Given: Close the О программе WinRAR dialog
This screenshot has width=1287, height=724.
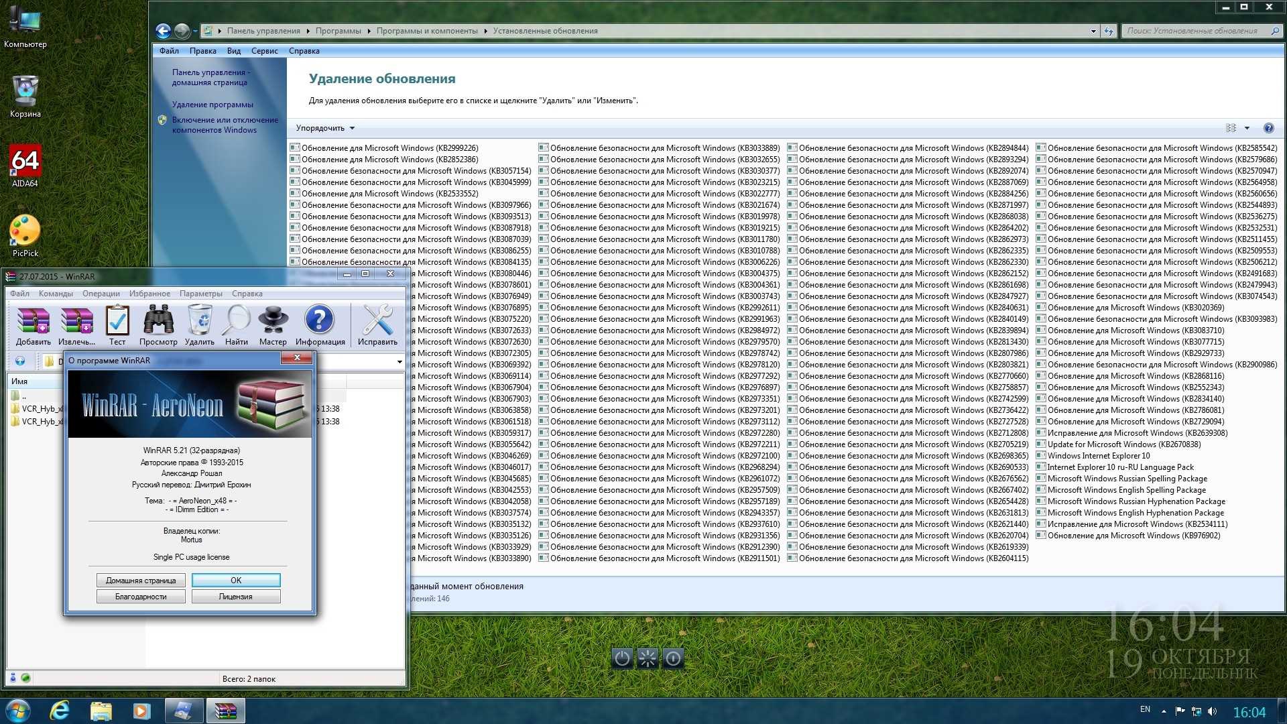Looking at the screenshot, I should [x=297, y=358].
